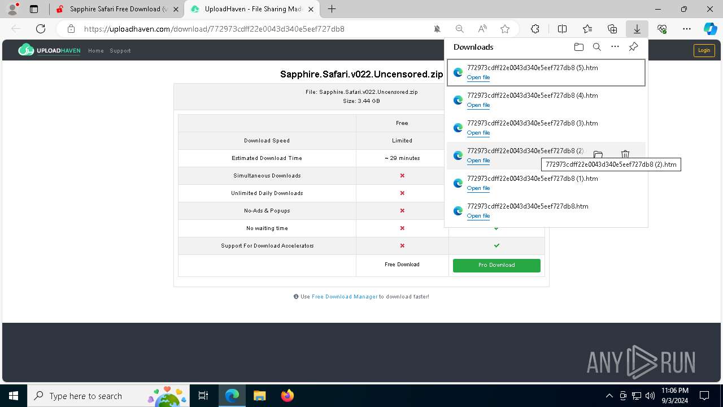Pin the Downloads panel

633,47
